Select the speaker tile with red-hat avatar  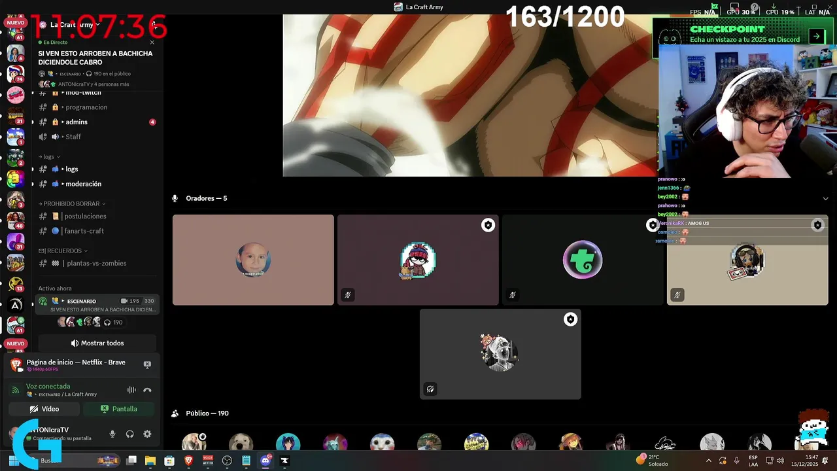pyautogui.click(x=418, y=260)
